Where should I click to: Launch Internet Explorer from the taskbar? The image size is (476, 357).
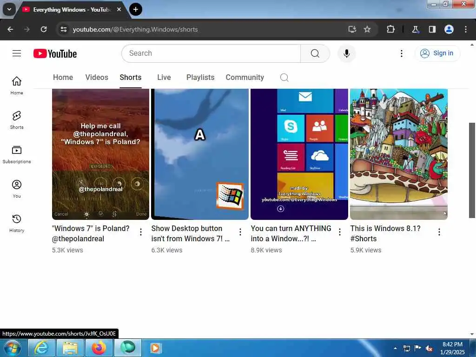pos(41,348)
